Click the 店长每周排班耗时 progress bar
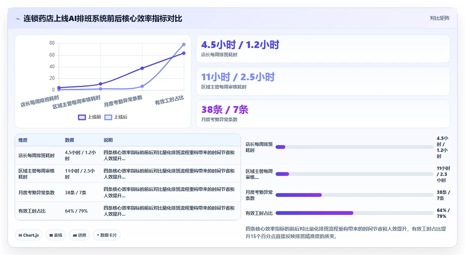 point(354,147)
